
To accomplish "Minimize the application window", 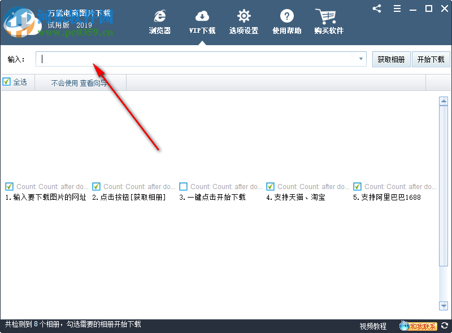I will [413, 10].
